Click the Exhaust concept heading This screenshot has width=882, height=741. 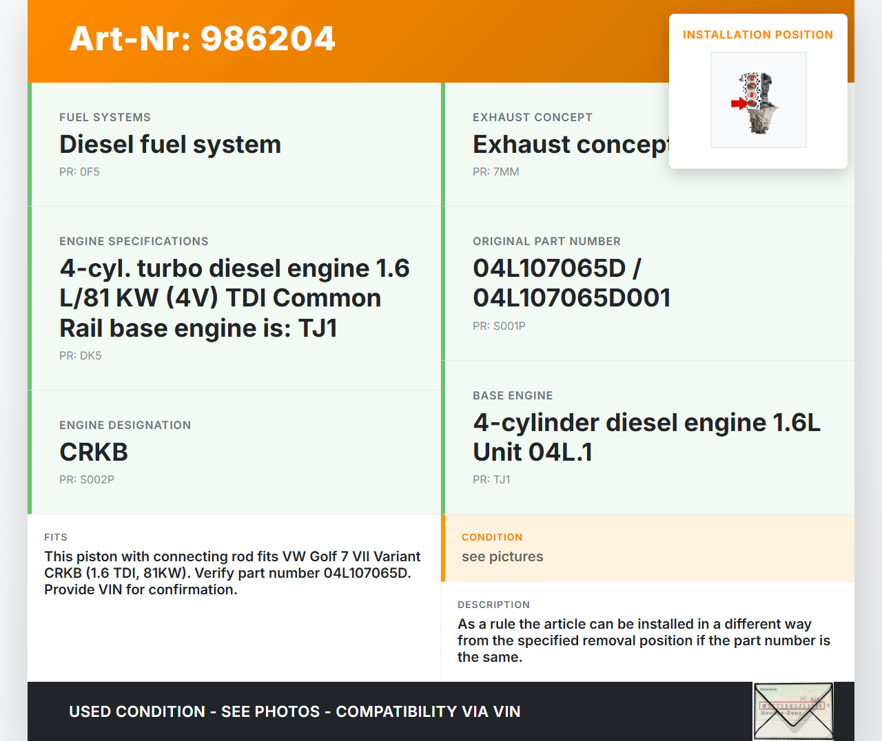tap(570, 145)
